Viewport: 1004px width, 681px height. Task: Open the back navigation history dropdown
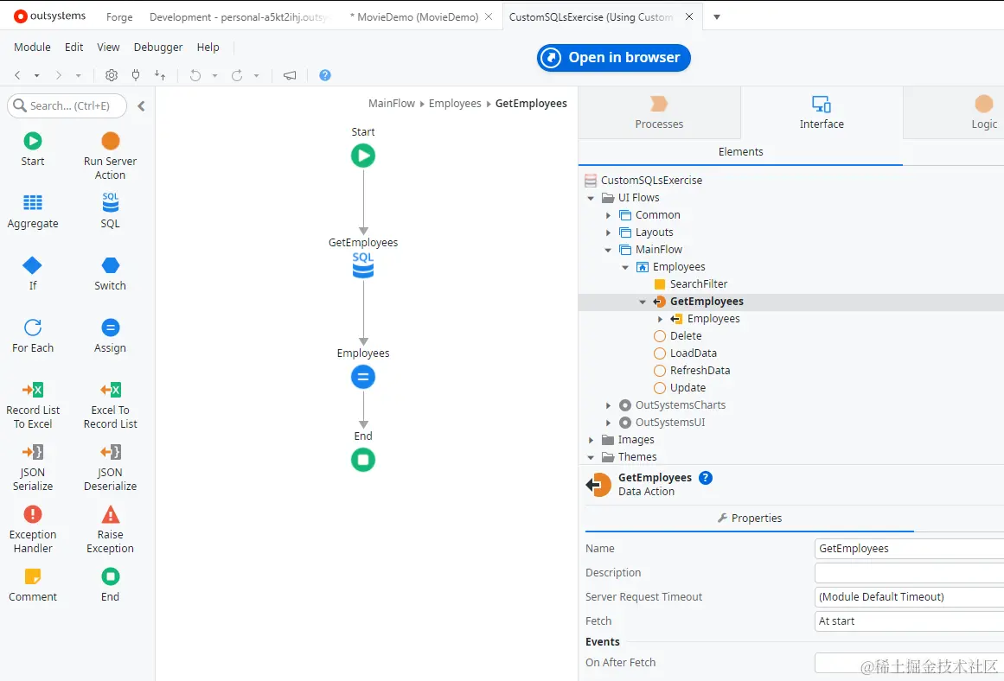(x=37, y=75)
